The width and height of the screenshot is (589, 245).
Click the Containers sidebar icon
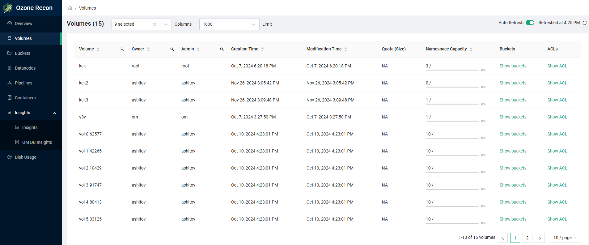10,98
